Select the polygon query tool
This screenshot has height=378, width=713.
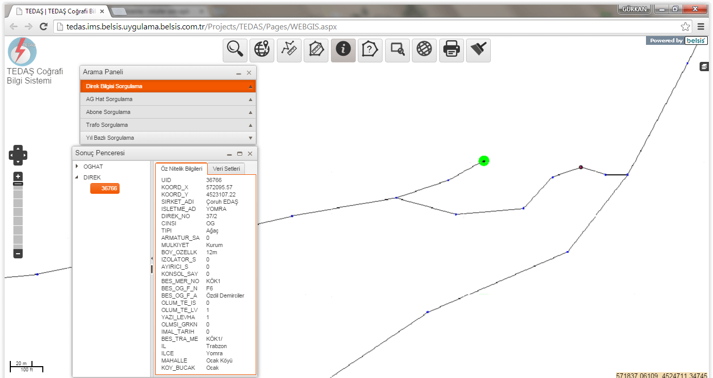[370, 50]
